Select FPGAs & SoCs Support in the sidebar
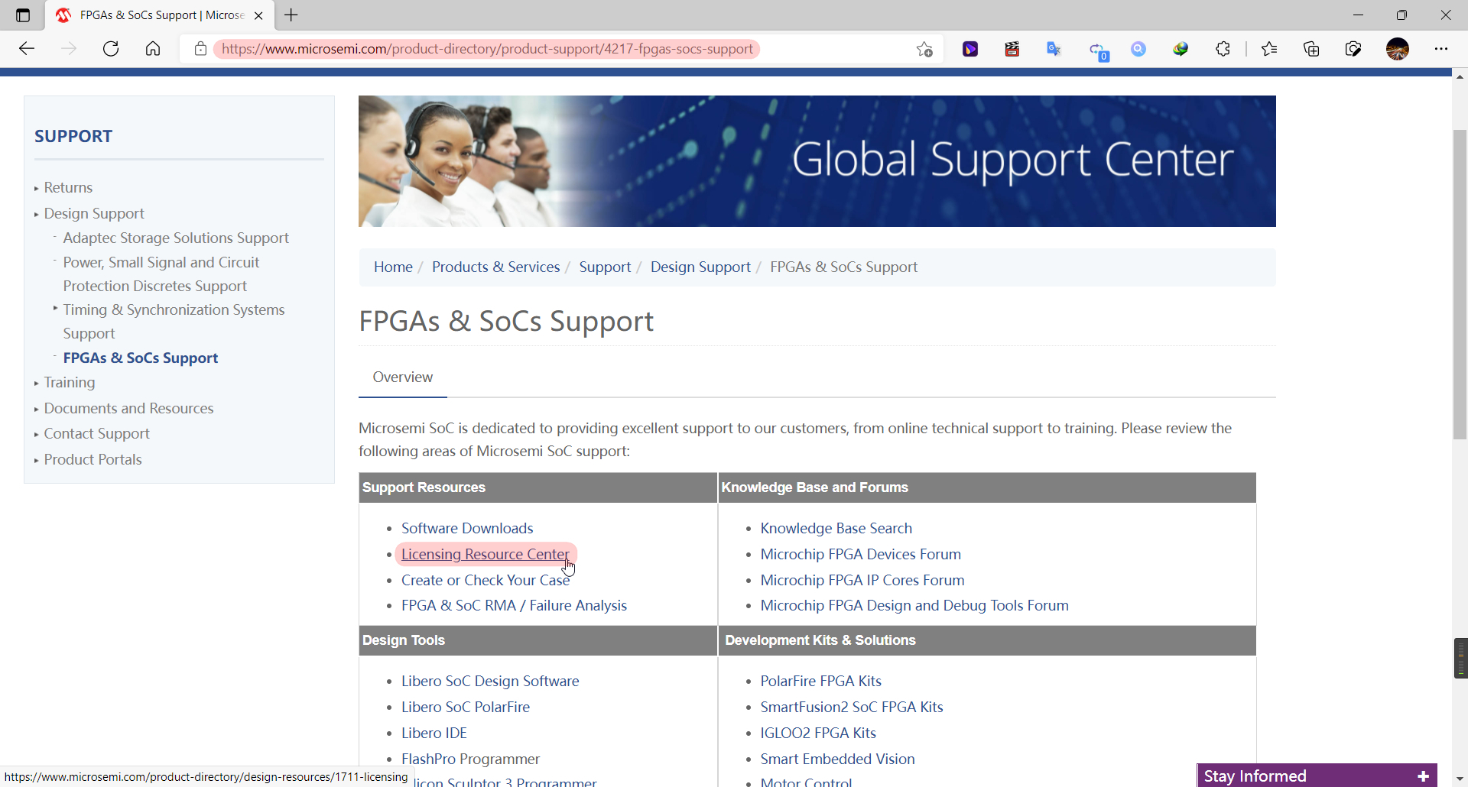This screenshot has height=787, width=1468. (x=141, y=358)
